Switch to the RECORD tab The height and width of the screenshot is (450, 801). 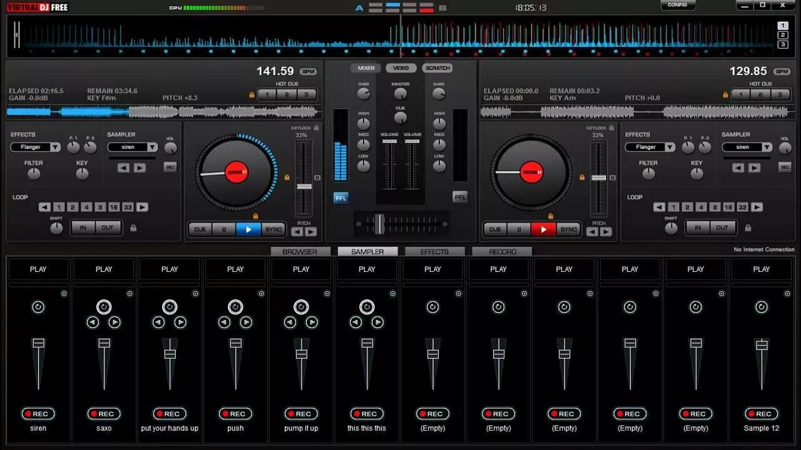coord(502,251)
